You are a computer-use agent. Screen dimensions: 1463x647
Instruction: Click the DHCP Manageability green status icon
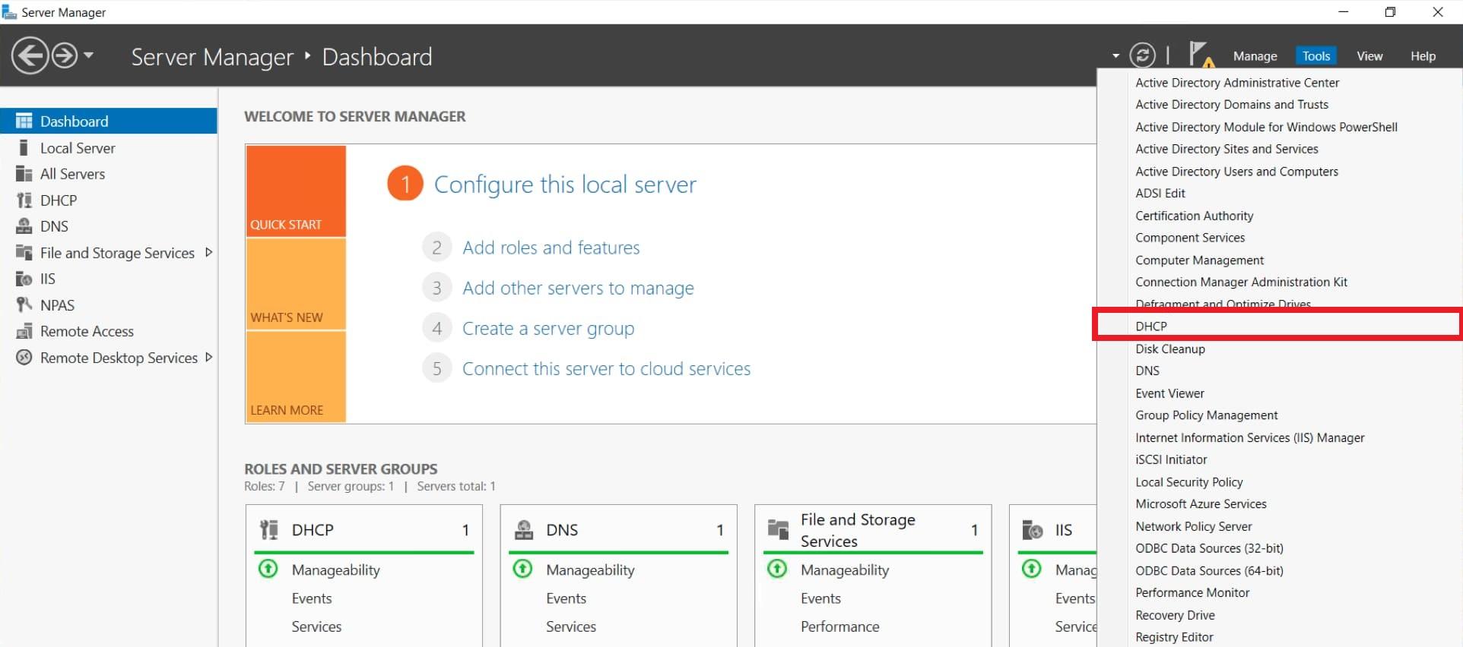(x=268, y=569)
